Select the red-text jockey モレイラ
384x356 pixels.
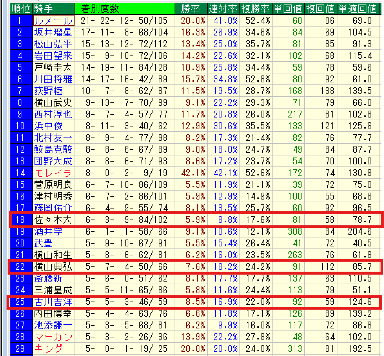coord(53,173)
